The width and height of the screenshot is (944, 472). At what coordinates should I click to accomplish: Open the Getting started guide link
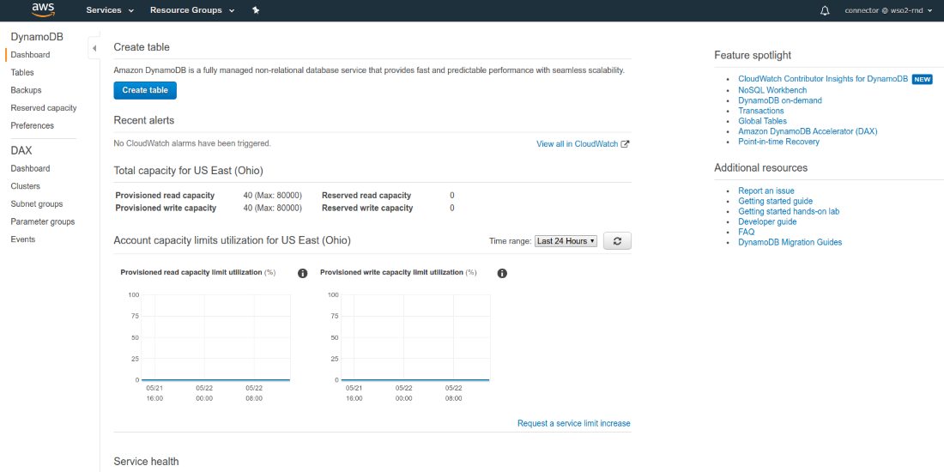pyautogui.click(x=776, y=201)
